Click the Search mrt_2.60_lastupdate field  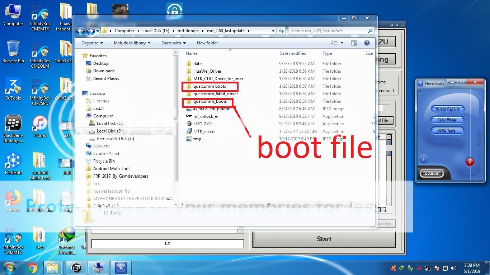[328, 31]
